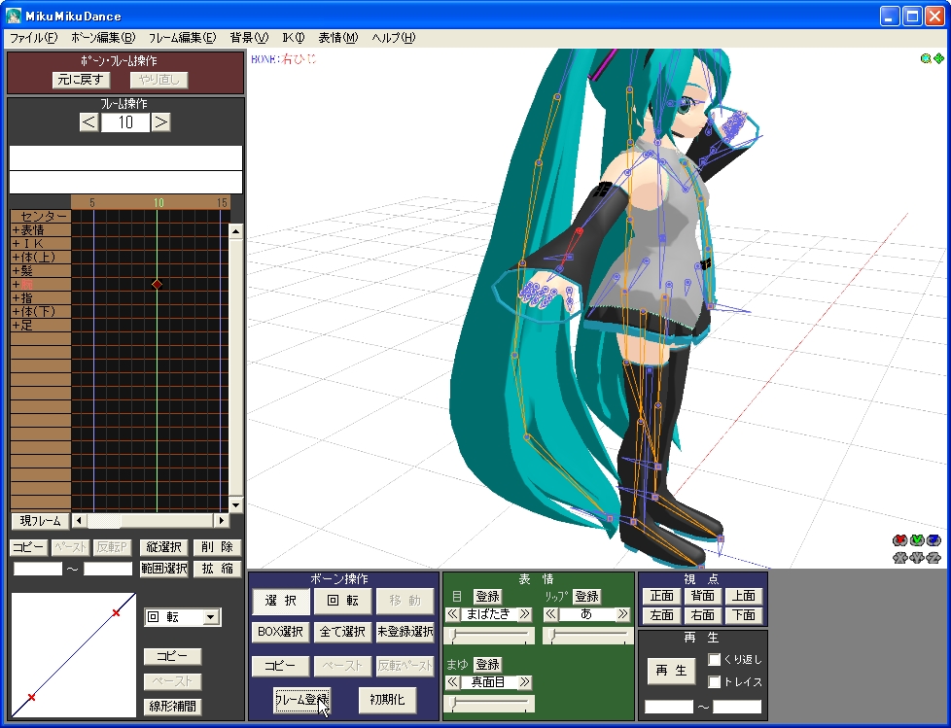Open the フレーム編集(E) menu

182,38
